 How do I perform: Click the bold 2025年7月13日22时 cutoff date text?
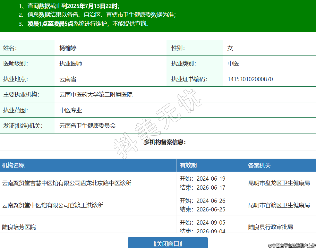[92, 6]
